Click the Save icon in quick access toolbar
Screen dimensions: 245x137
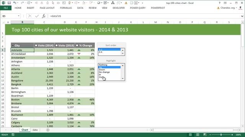[9, 3]
